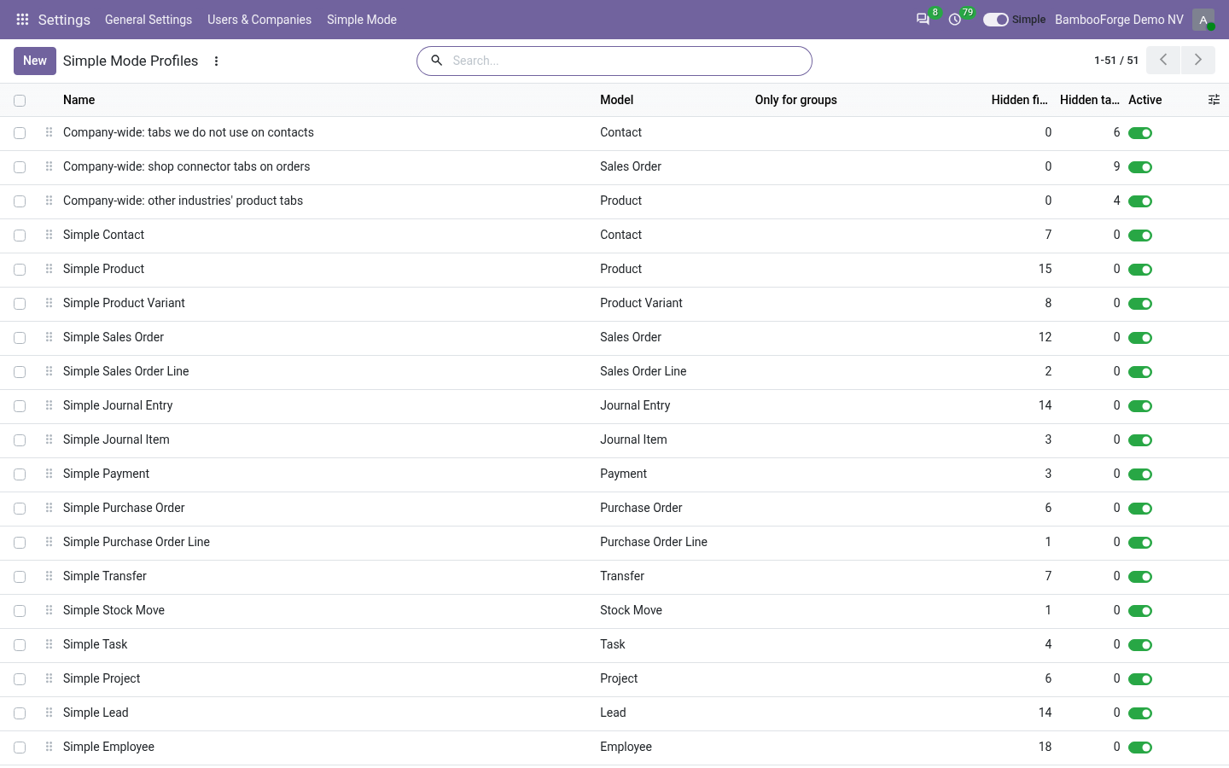Open the optional columns adjust icon
The image size is (1229, 768).
click(x=1214, y=100)
